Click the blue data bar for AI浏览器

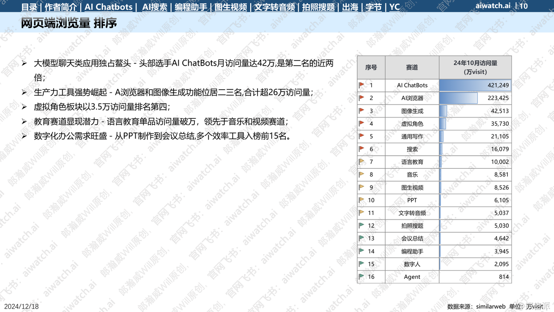pyautogui.click(x=458, y=98)
